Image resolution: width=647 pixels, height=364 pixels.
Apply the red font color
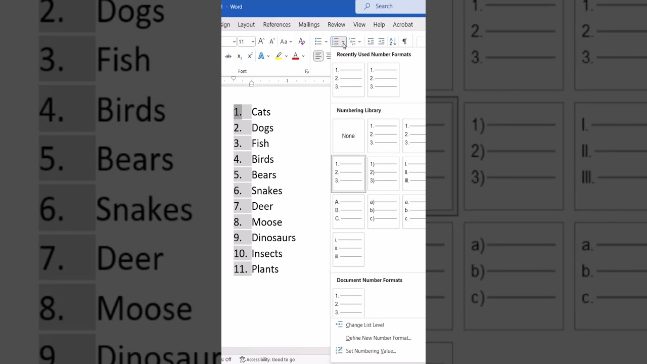click(x=296, y=56)
